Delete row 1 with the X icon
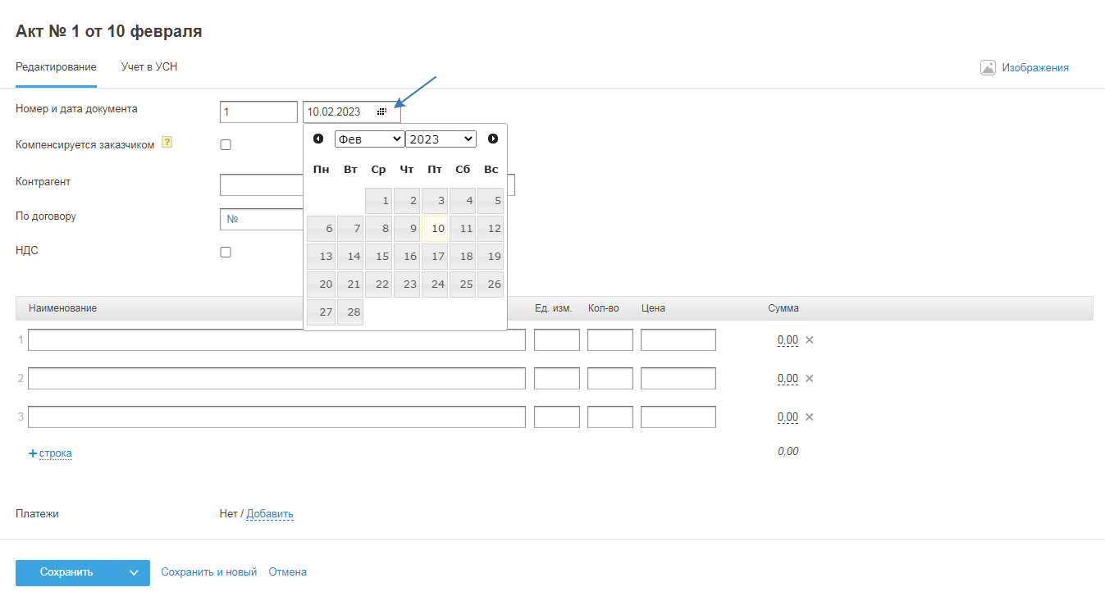 click(x=809, y=339)
